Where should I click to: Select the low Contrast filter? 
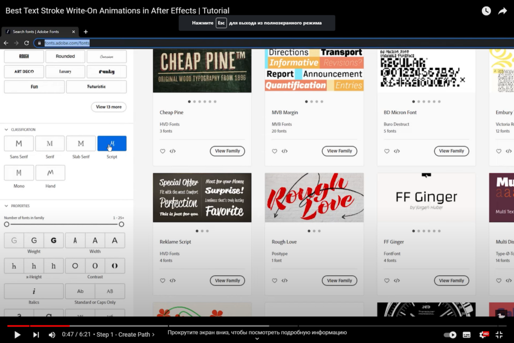(75, 266)
